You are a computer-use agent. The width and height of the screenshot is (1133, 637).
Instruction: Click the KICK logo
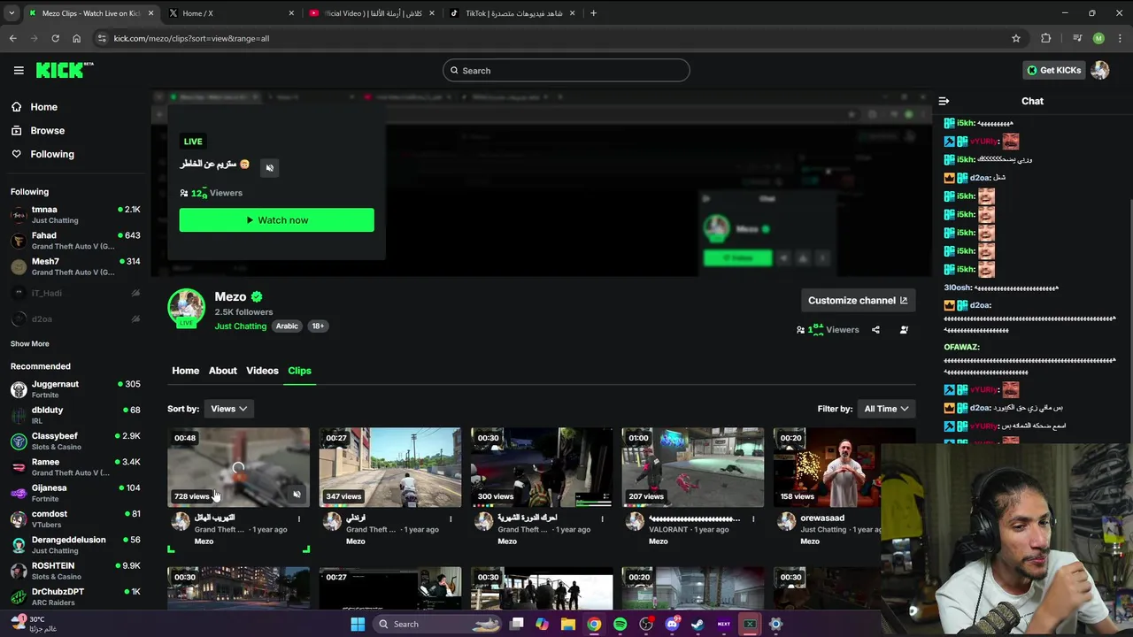65,70
